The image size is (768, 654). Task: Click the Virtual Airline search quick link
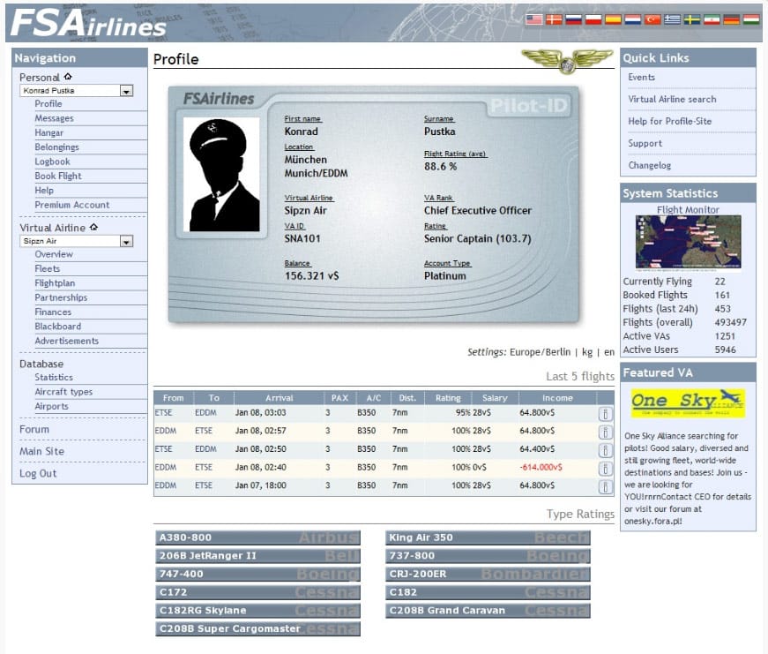(x=672, y=99)
